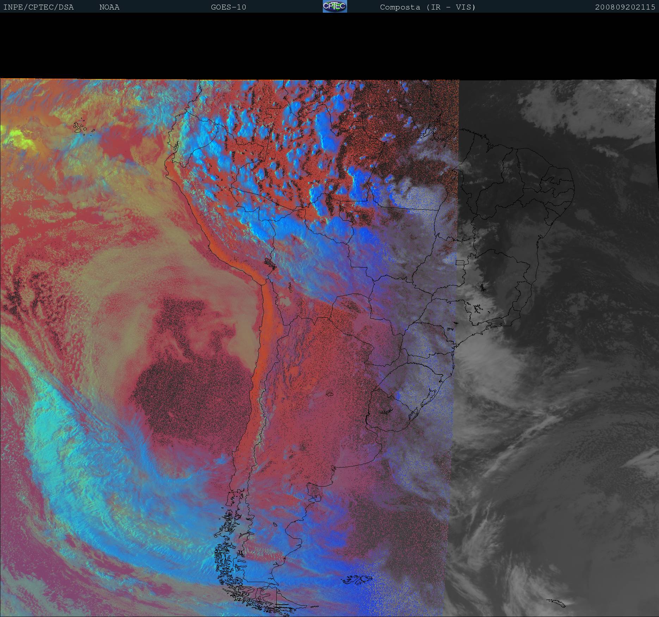The image size is (659, 617).
Task: Click the GOES-10 satellite label
Action: 229,7
